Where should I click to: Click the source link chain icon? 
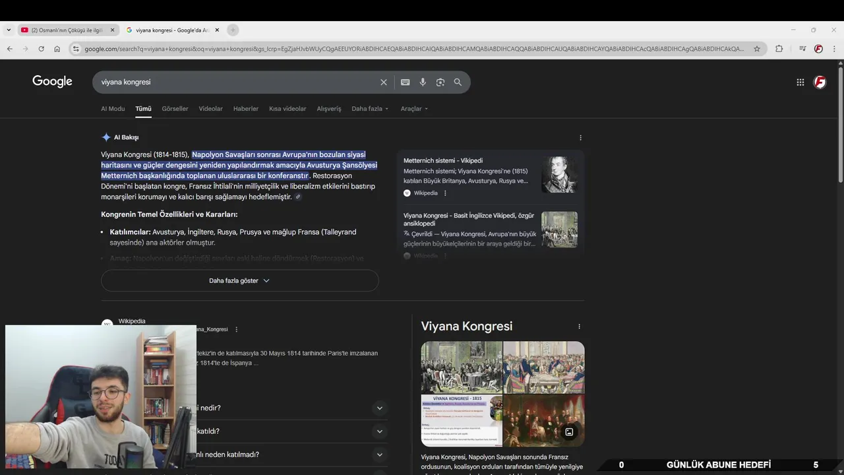298,197
